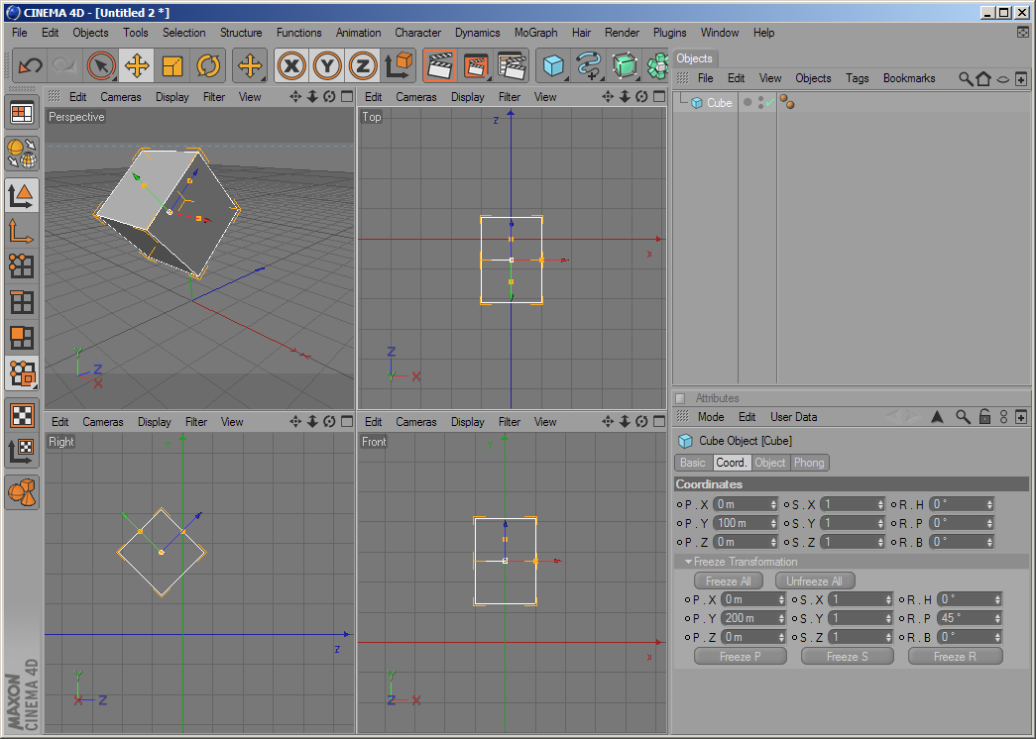Collapse the Freeze Transformation section
The height and width of the screenshot is (739, 1036).
tap(688, 562)
